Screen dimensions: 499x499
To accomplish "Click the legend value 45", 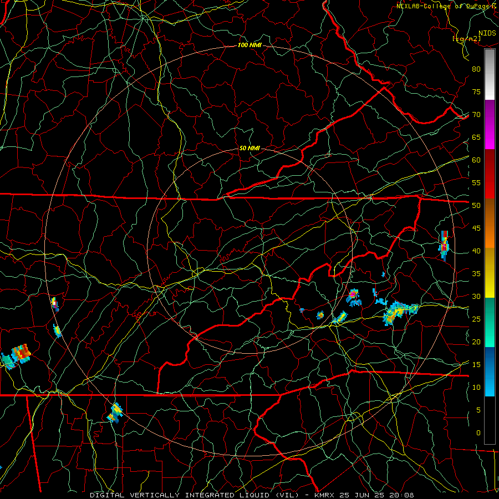I will [x=476, y=228].
